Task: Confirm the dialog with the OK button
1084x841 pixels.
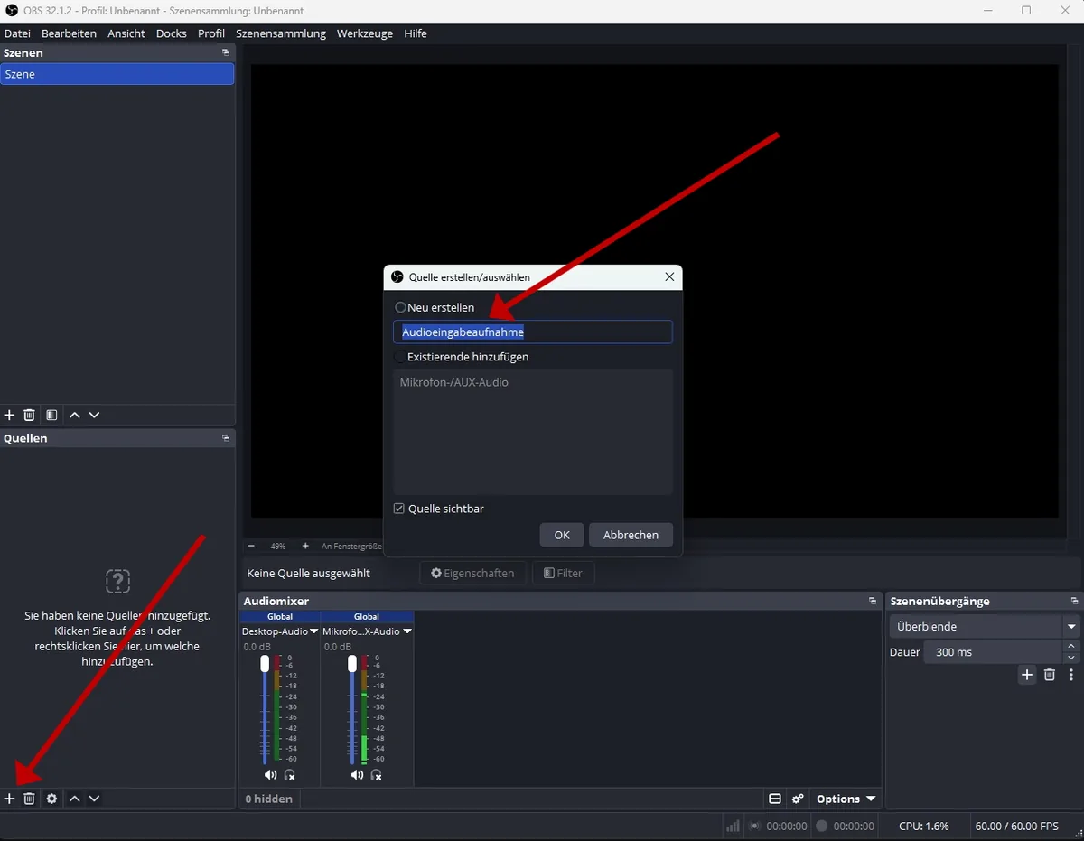Action: coord(562,535)
